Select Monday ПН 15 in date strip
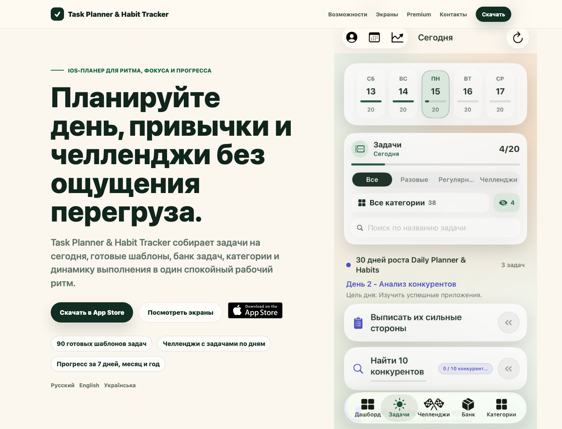The image size is (562, 429). [436, 94]
